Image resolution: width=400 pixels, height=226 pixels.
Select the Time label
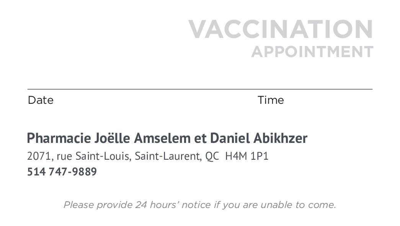point(271,100)
